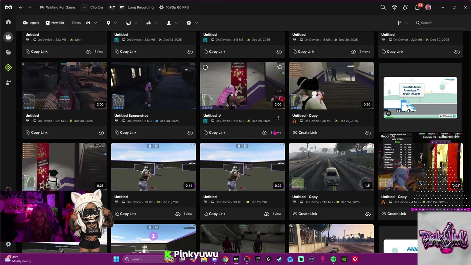This screenshot has width=471, height=265.
Task: Upload the Untitled Screenshot to cloud
Action: click(190, 132)
